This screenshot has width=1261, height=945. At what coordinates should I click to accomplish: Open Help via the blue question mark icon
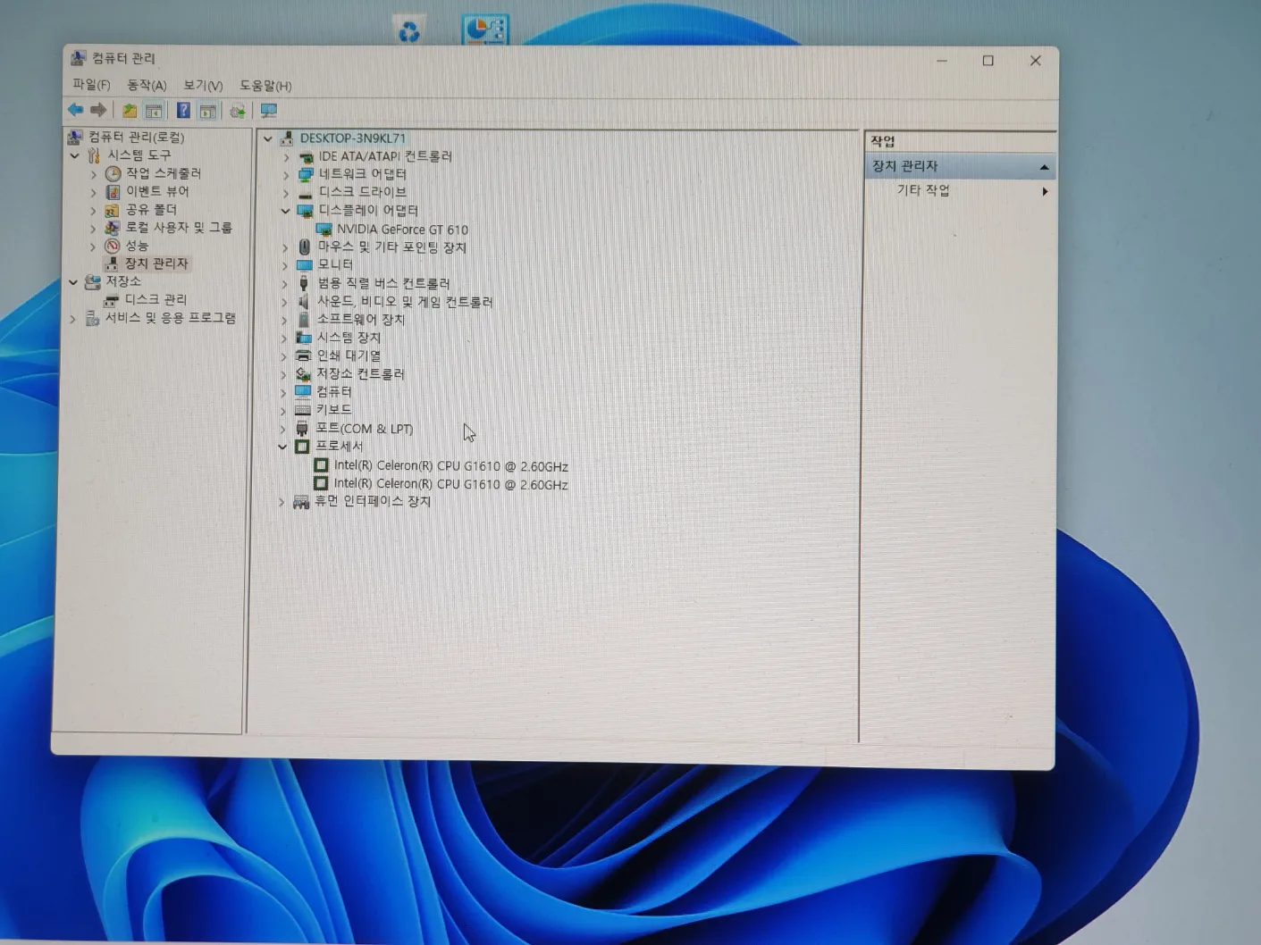pyautogui.click(x=183, y=111)
